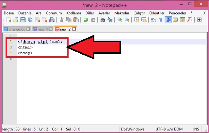This screenshot has height=133, width=209.
Task: Open the Çalıştır menu
Action: [x=139, y=13]
